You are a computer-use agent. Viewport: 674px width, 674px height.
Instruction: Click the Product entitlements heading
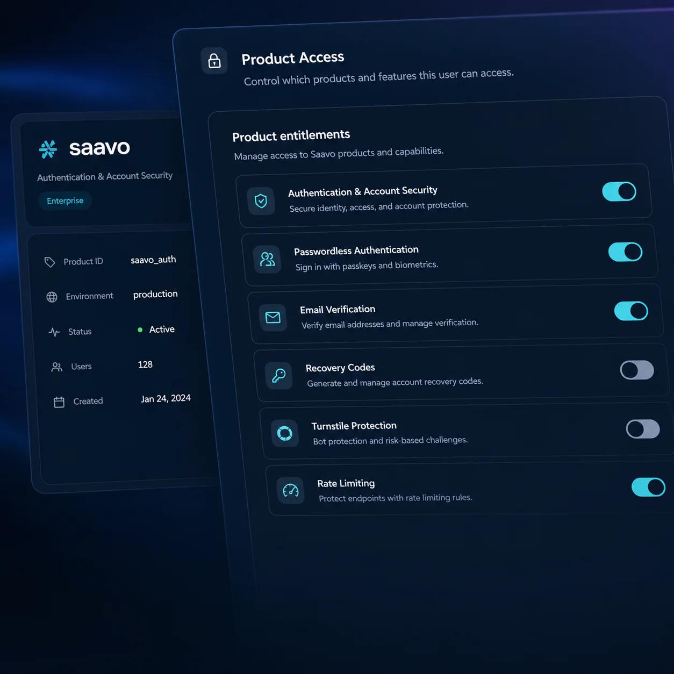pos(291,135)
